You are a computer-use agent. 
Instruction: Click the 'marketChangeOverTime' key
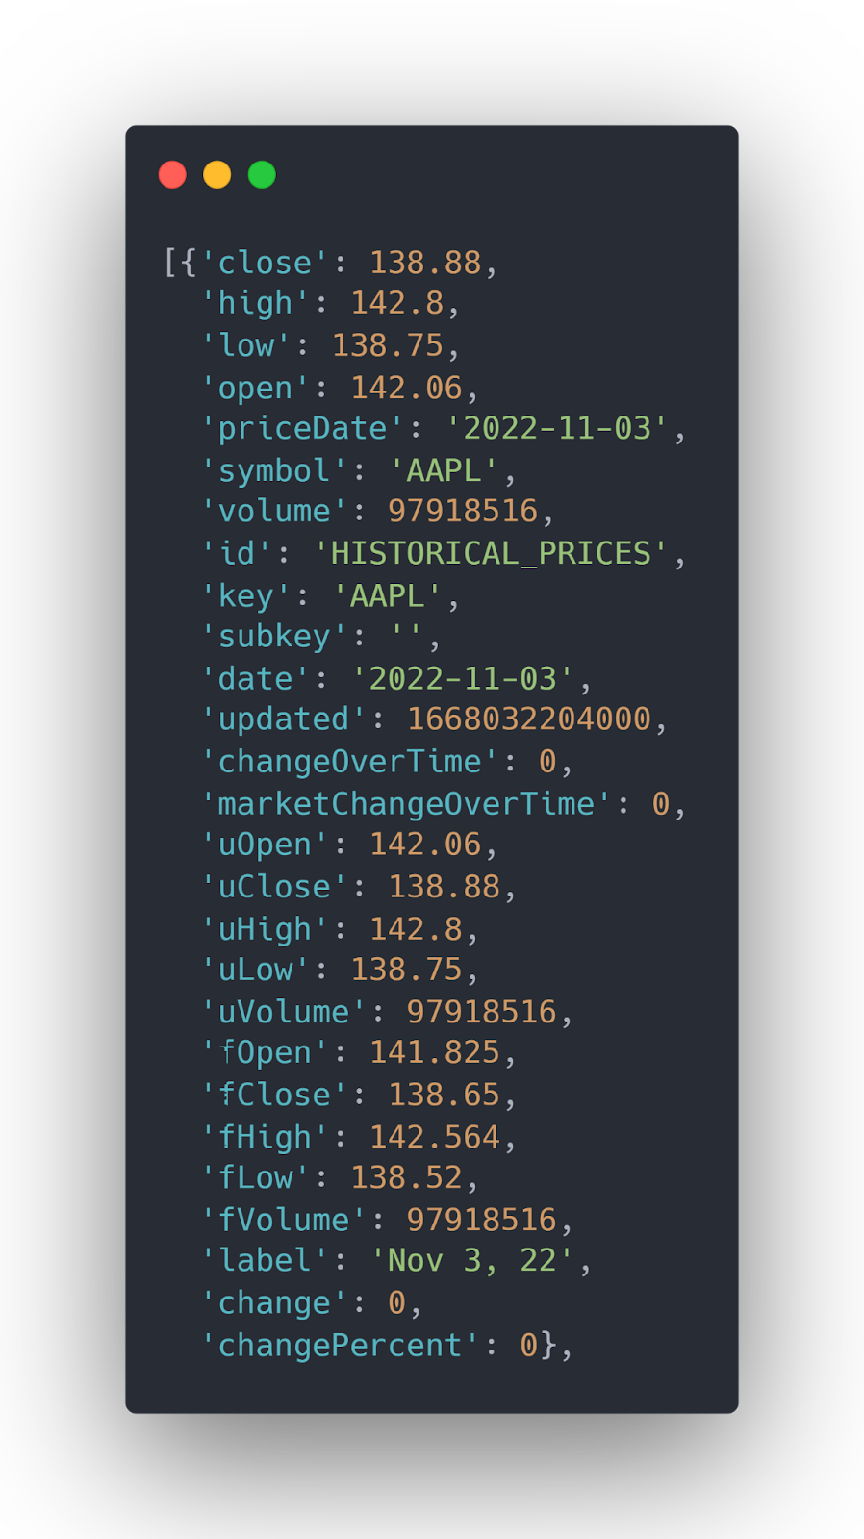pos(406,804)
